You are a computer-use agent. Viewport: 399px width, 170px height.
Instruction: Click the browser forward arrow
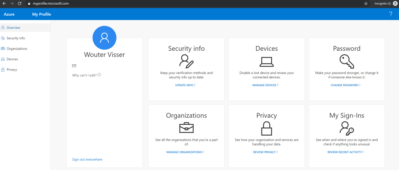pos(12,4)
